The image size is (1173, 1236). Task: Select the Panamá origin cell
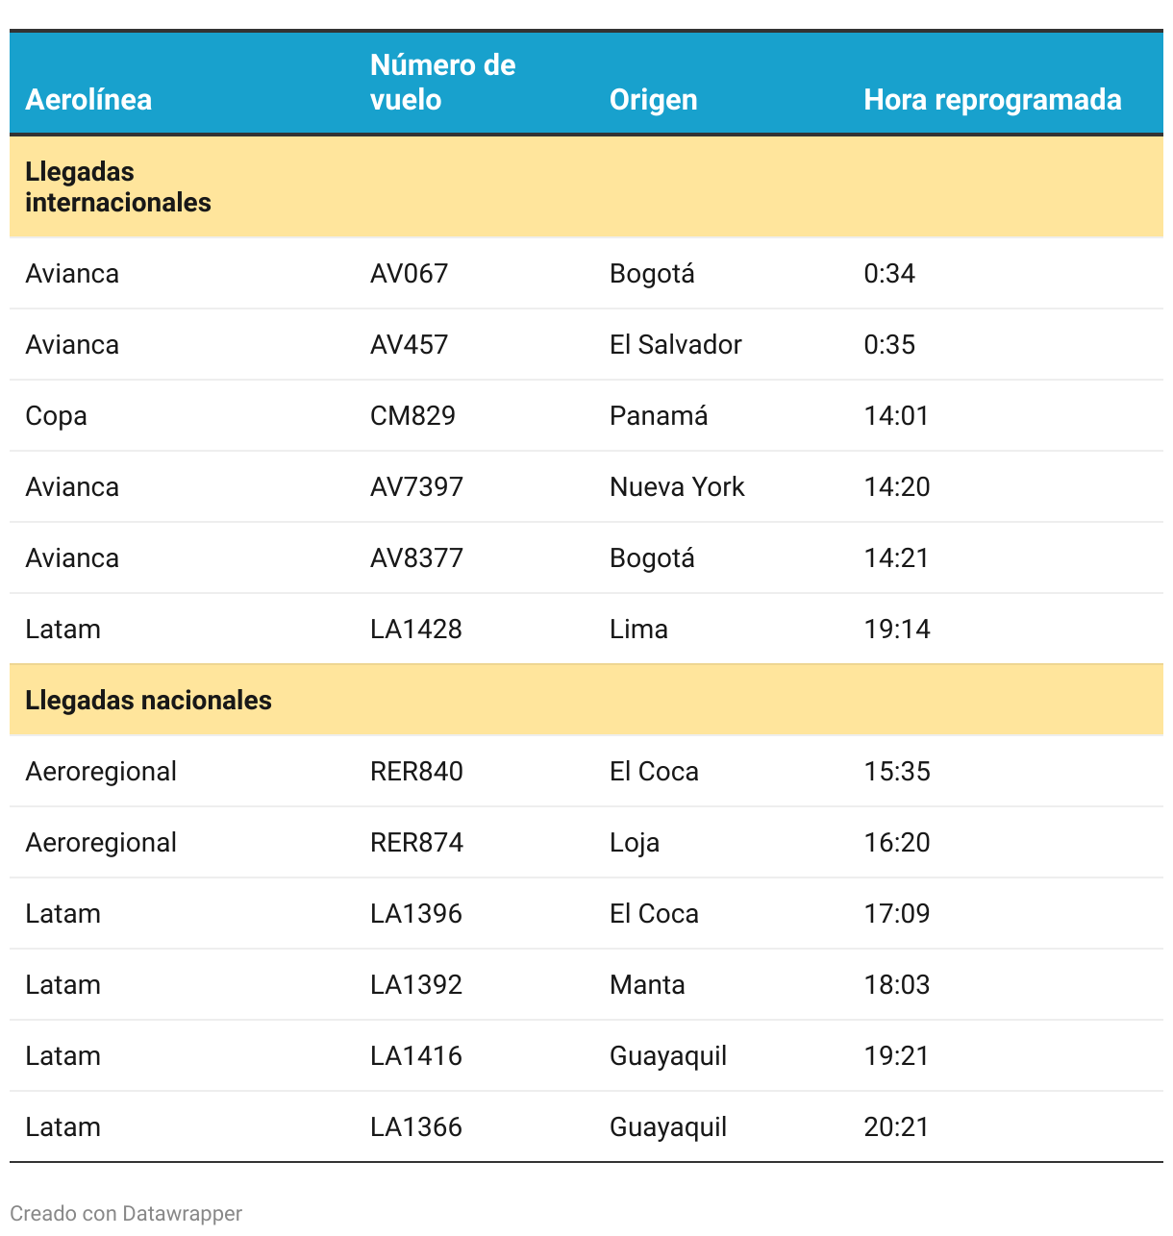click(659, 416)
